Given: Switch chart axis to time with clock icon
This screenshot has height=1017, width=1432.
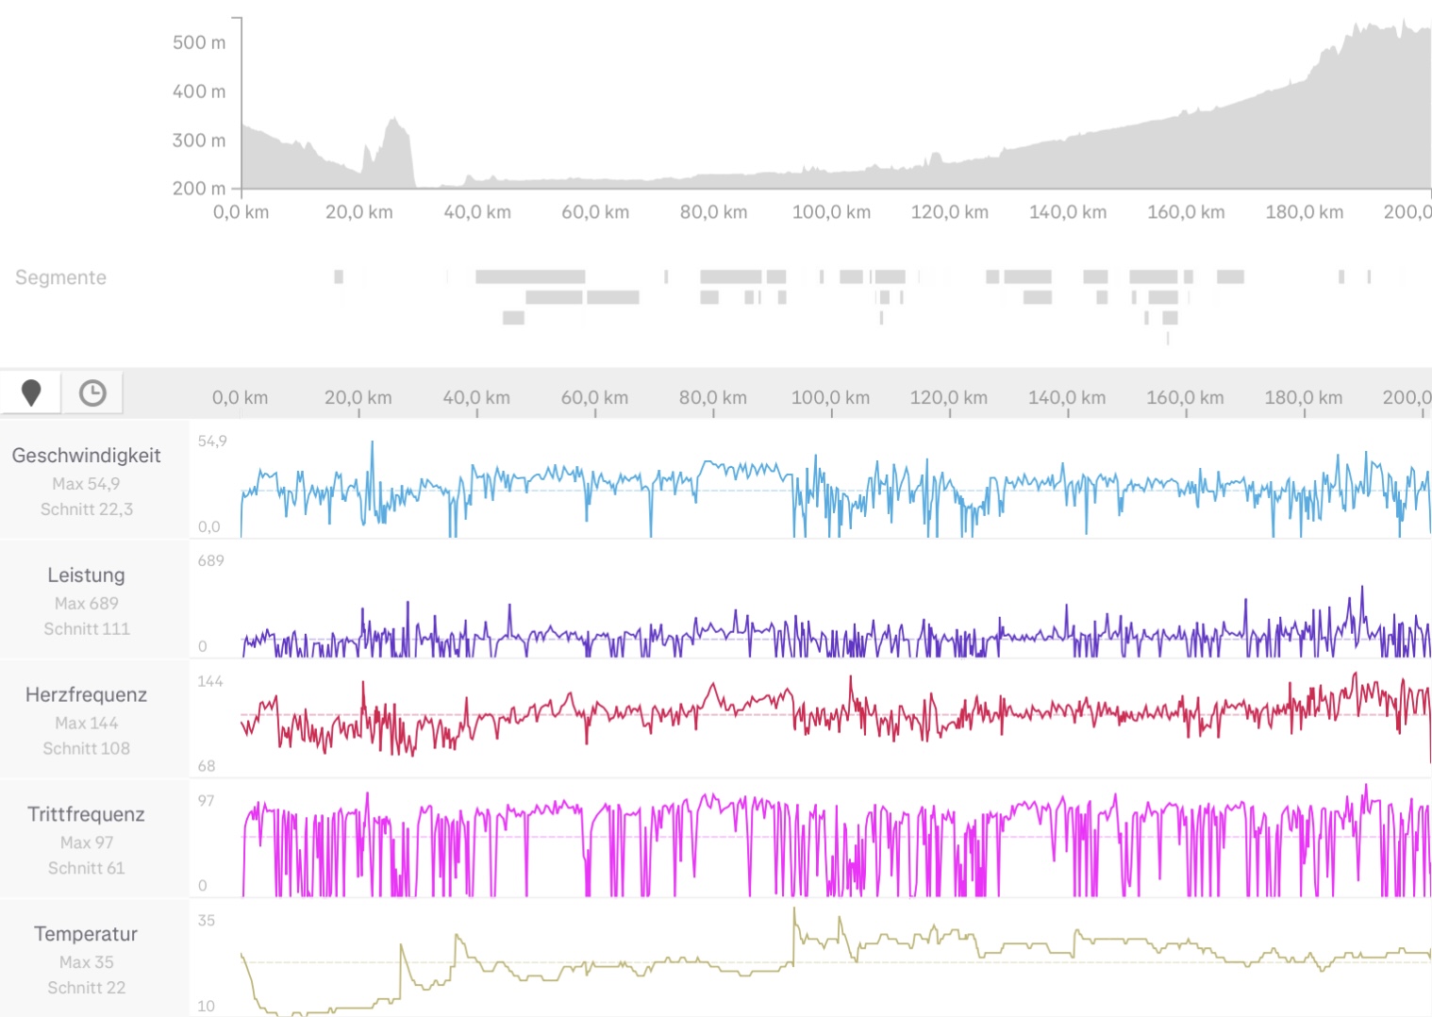Looking at the screenshot, I should pos(92,392).
